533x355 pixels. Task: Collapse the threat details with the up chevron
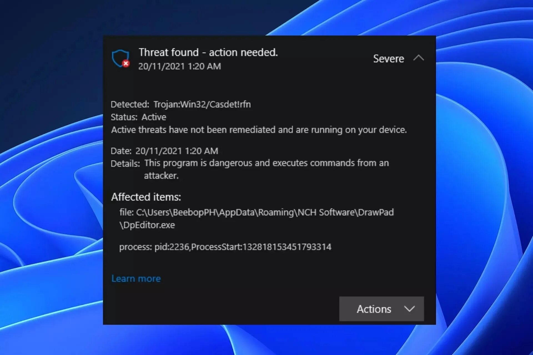pyautogui.click(x=418, y=58)
